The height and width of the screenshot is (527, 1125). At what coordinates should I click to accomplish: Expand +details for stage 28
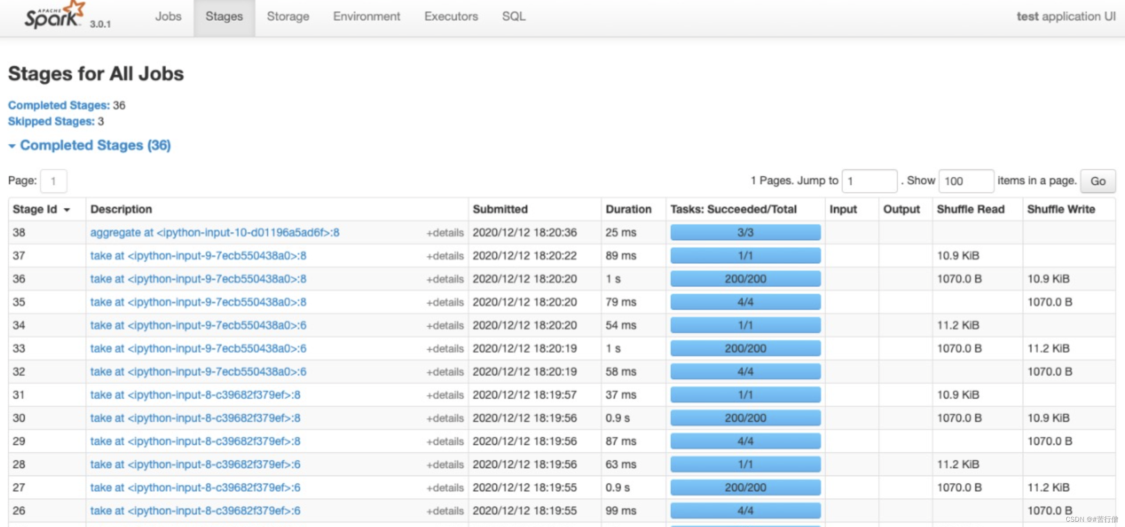click(445, 464)
